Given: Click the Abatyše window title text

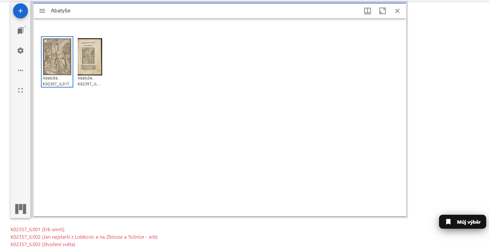Looking at the screenshot, I should tap(61, 11).
